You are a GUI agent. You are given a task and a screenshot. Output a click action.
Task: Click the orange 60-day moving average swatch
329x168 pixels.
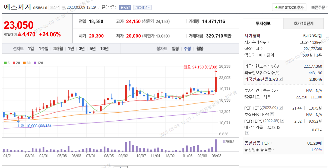24,63
